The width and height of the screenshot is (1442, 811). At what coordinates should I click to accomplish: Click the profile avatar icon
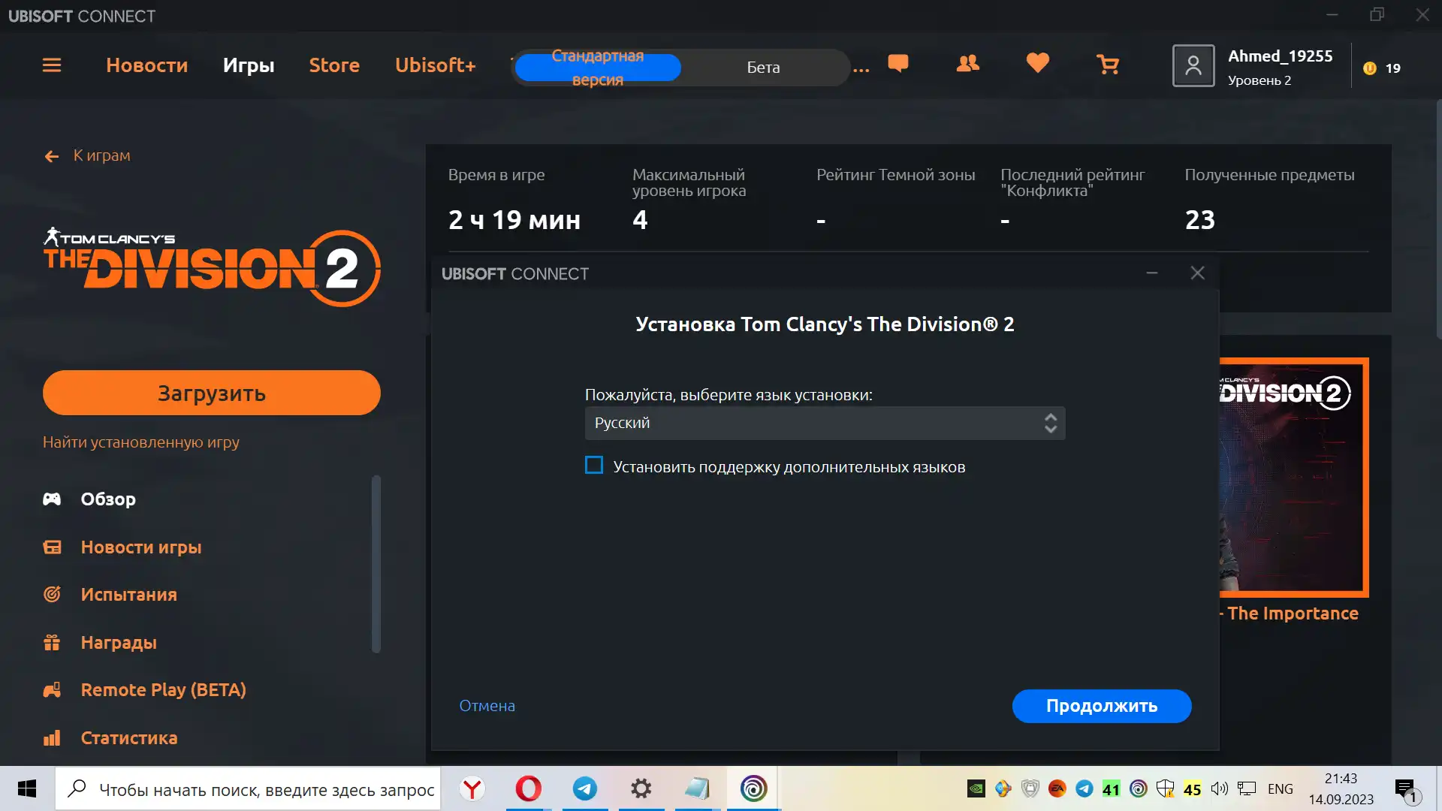pyautogui.click(x=1193, y=66)
